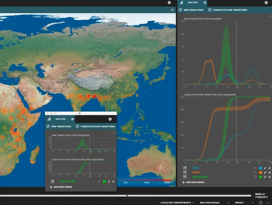Toggle Cumulative New Transitions checkbox in floating window
The image size is (272, 205).
pyautogui.click(x=77, y=126)
